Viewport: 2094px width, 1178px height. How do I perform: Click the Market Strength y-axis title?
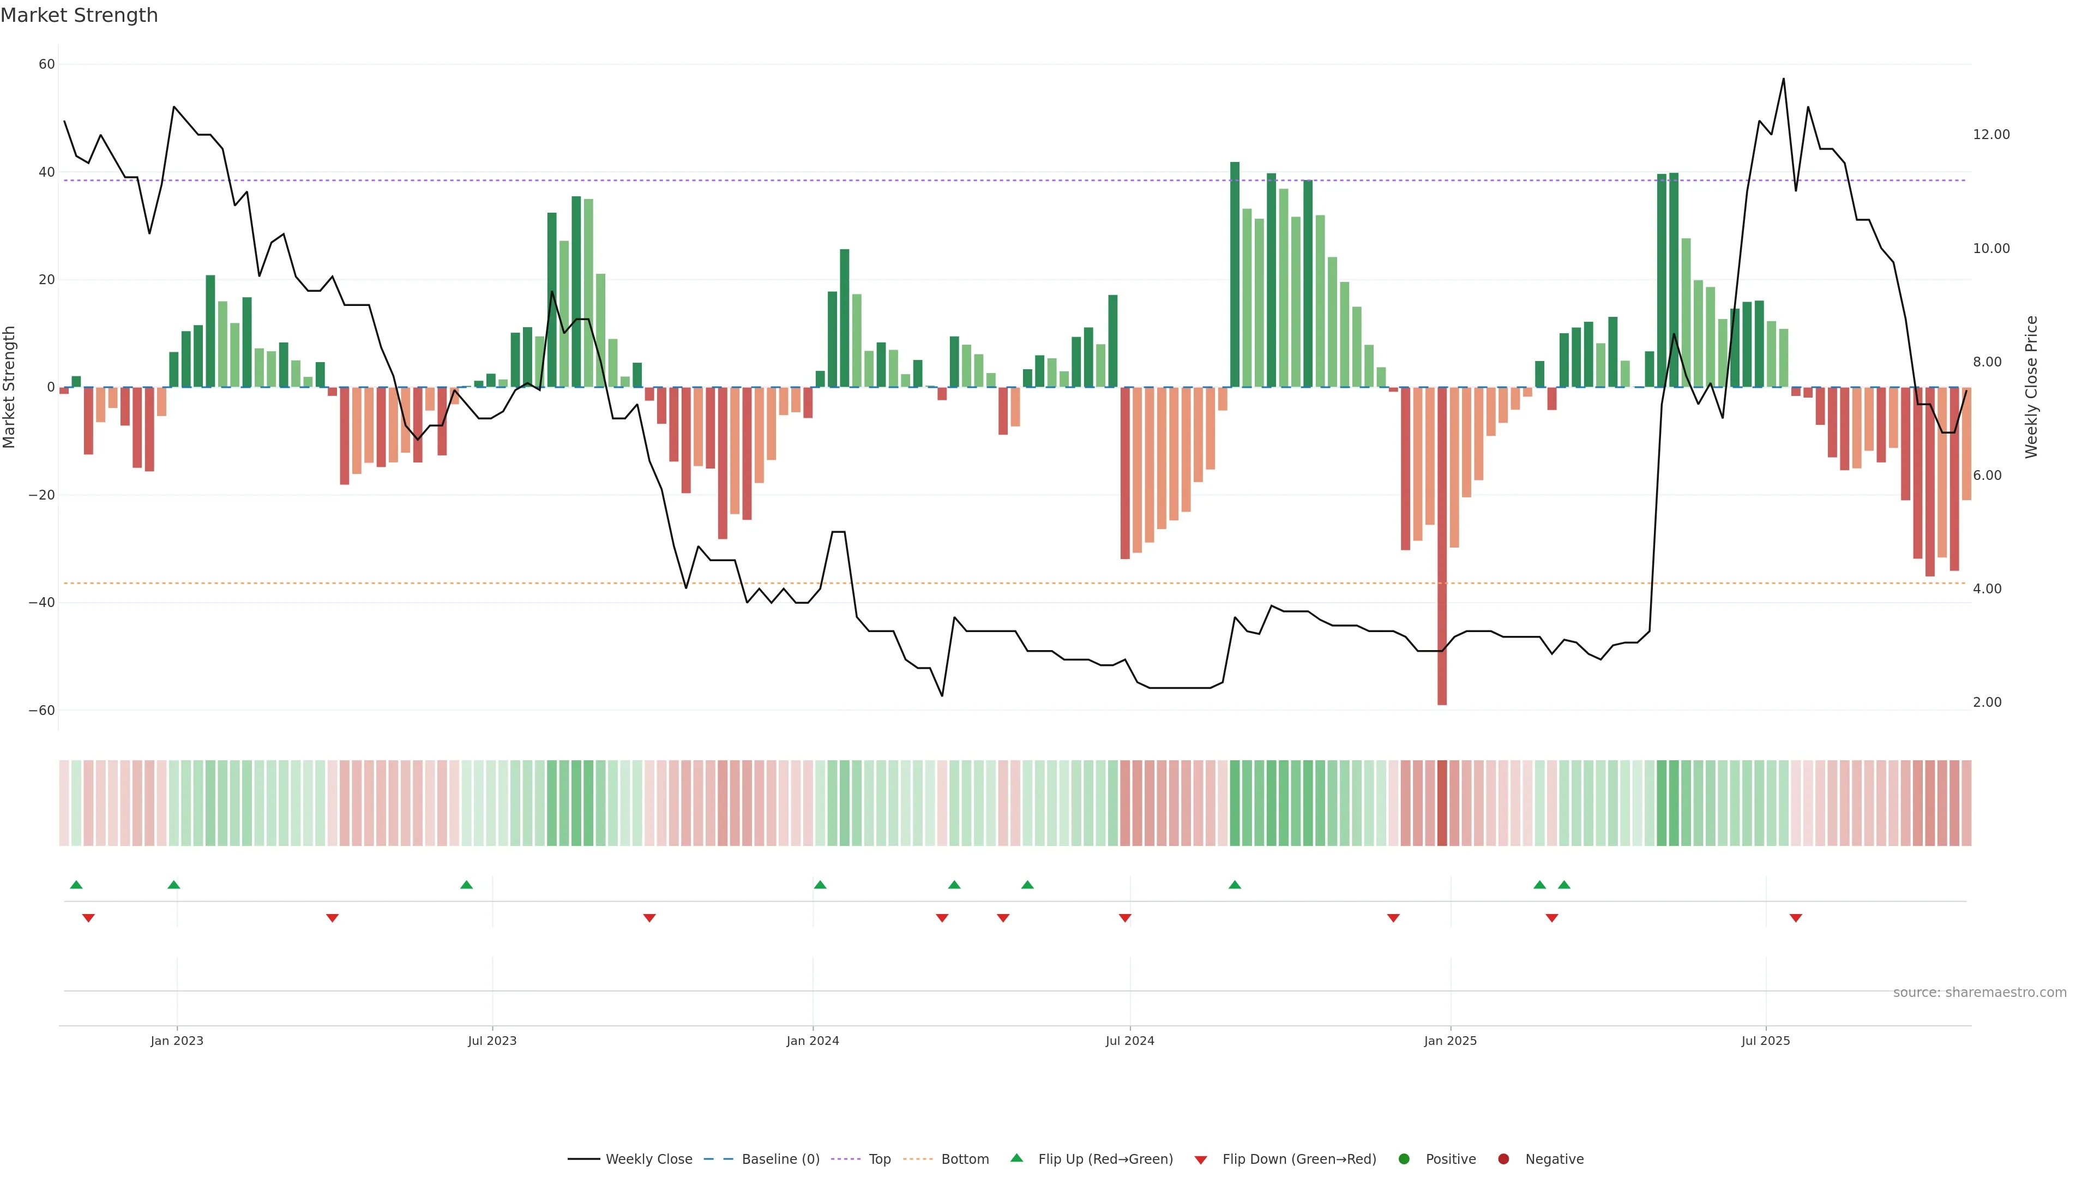(10, 387)
